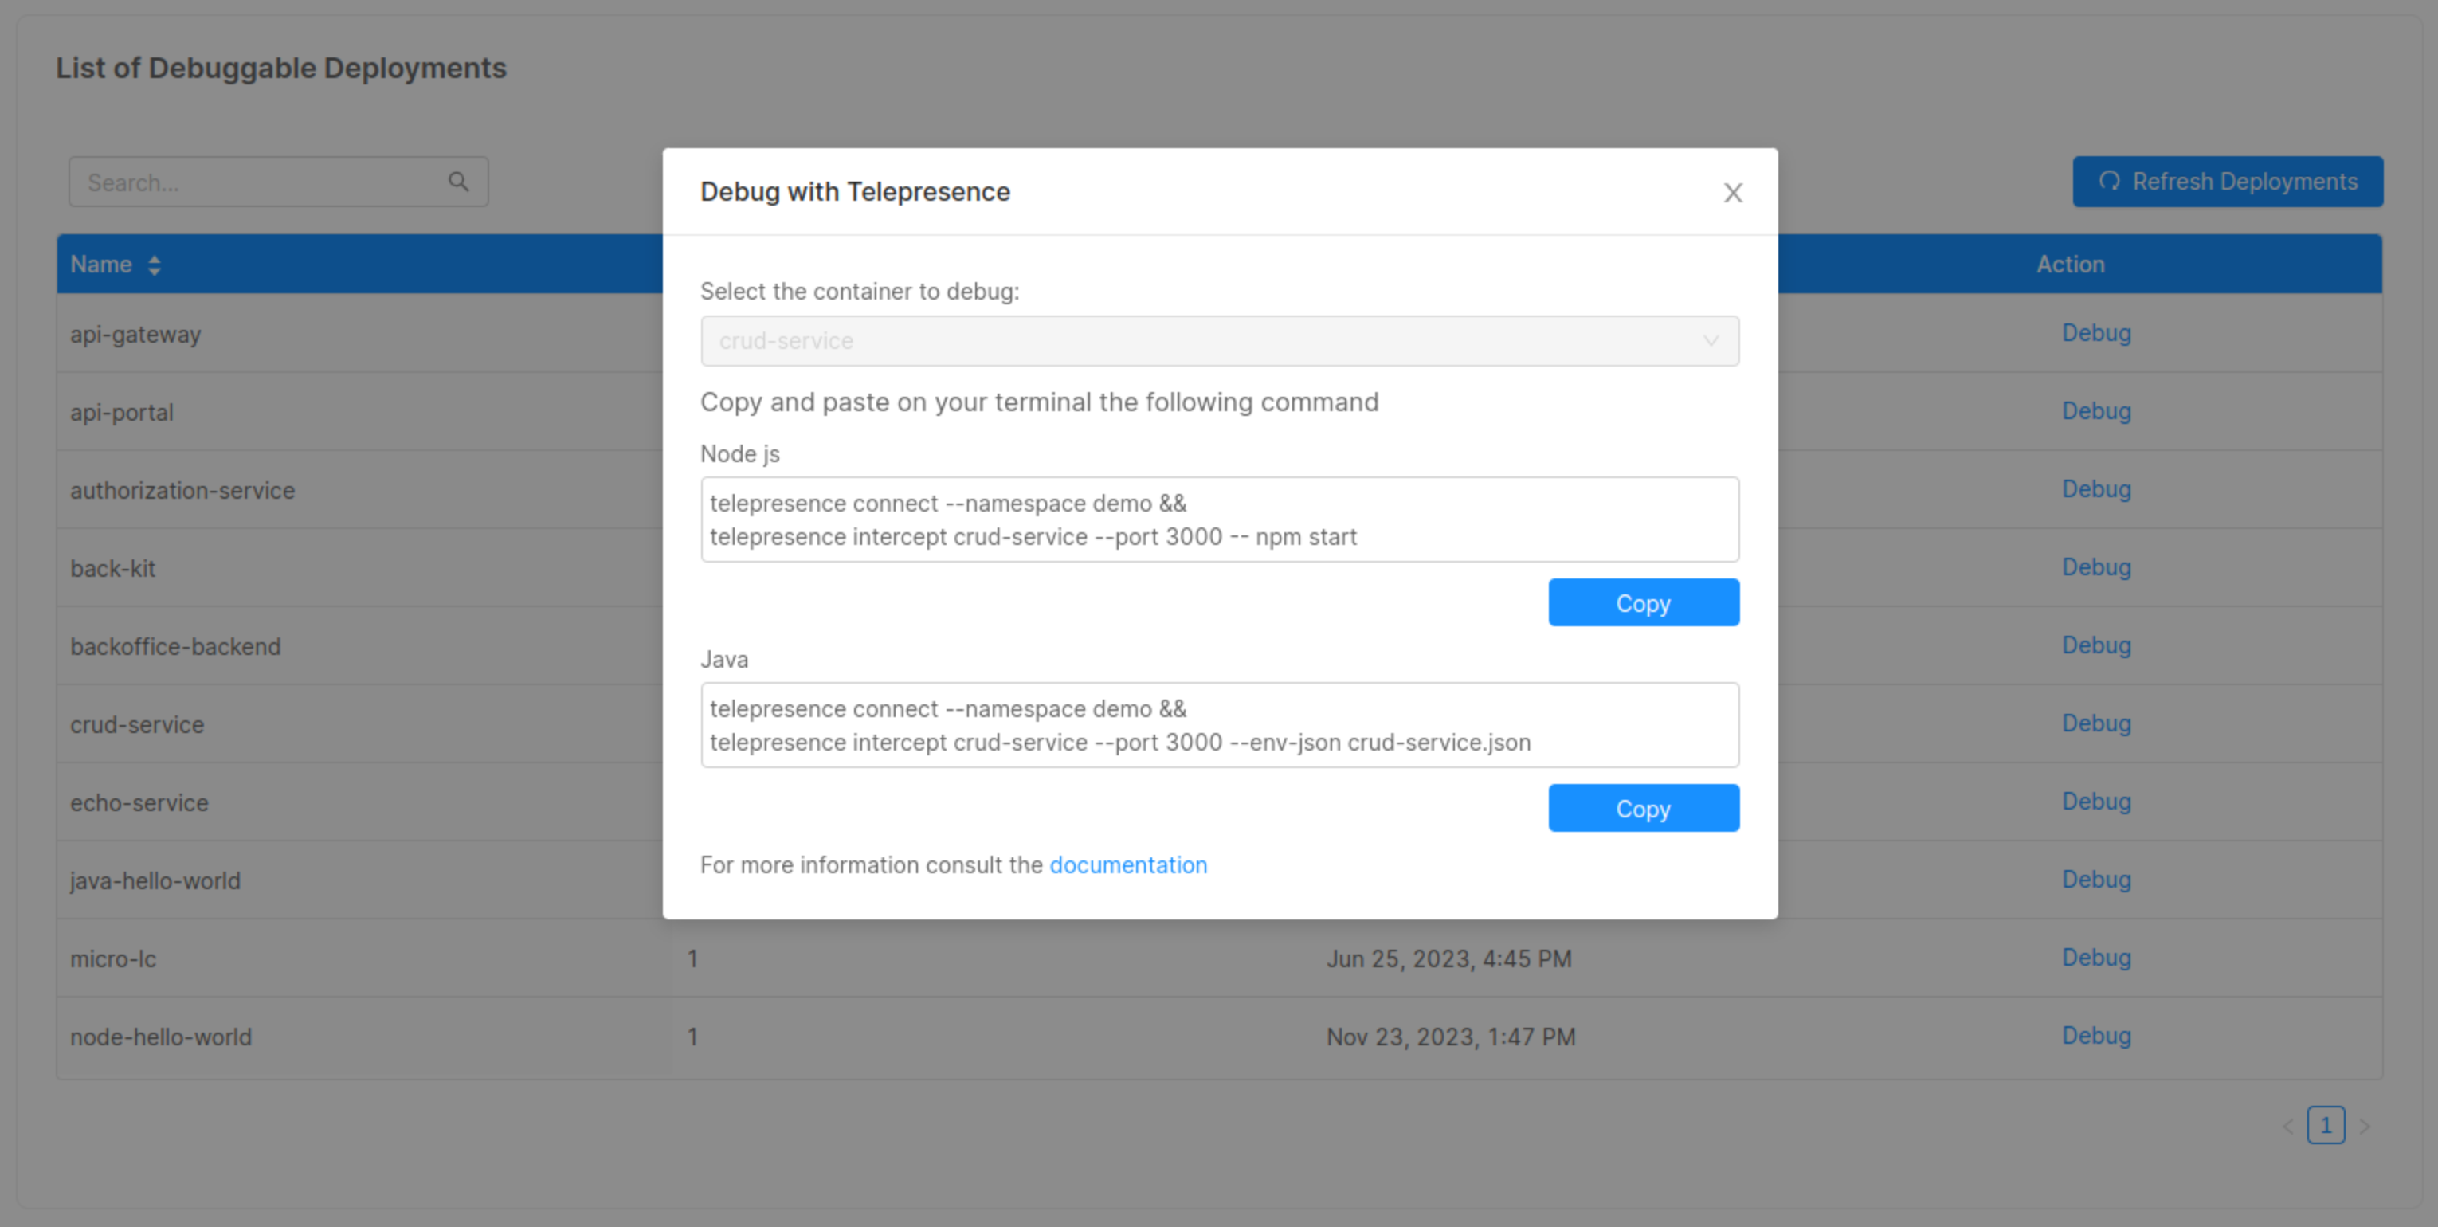Click the Java command text box
Image resolution: width=2438 pixels, height=1227 pixels.
1218,725
